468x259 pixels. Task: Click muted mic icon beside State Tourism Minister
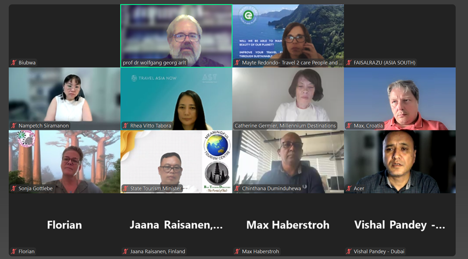tap(125, 188)
